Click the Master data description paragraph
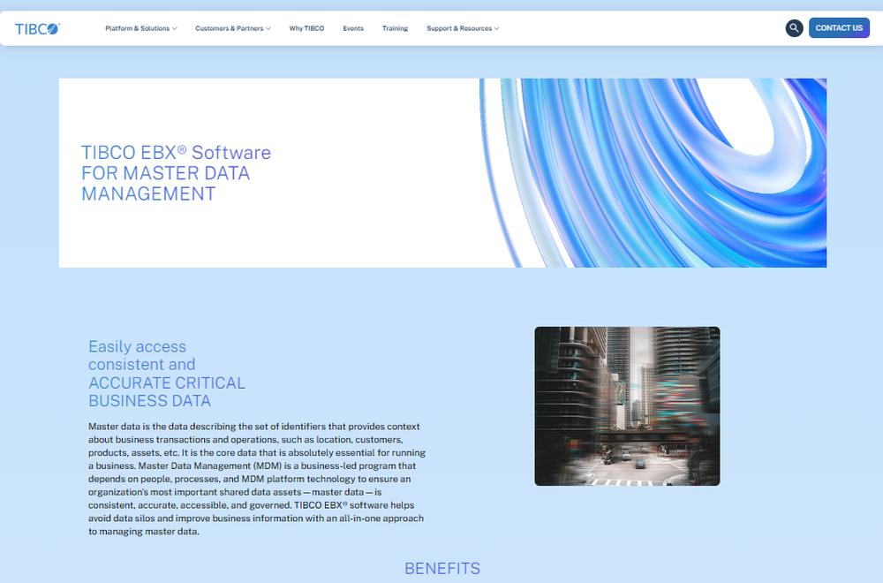This screenshot has width=883, height=583. point(257,479)
